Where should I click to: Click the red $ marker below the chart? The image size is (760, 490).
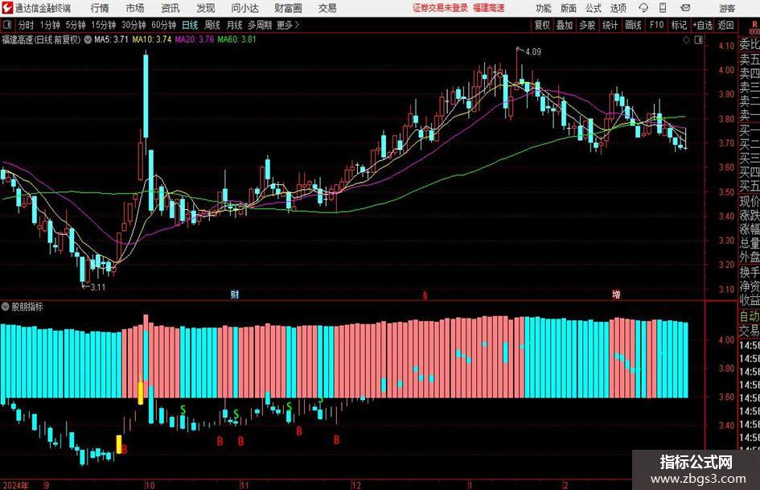[425, 295]
